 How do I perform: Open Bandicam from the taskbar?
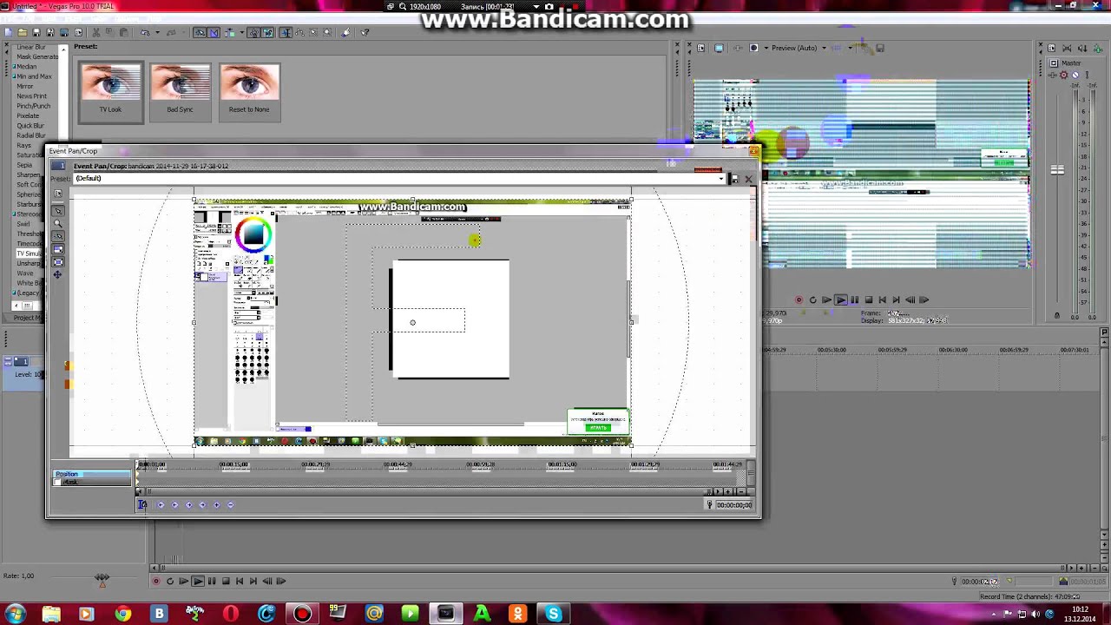click(x=302, y=614)
